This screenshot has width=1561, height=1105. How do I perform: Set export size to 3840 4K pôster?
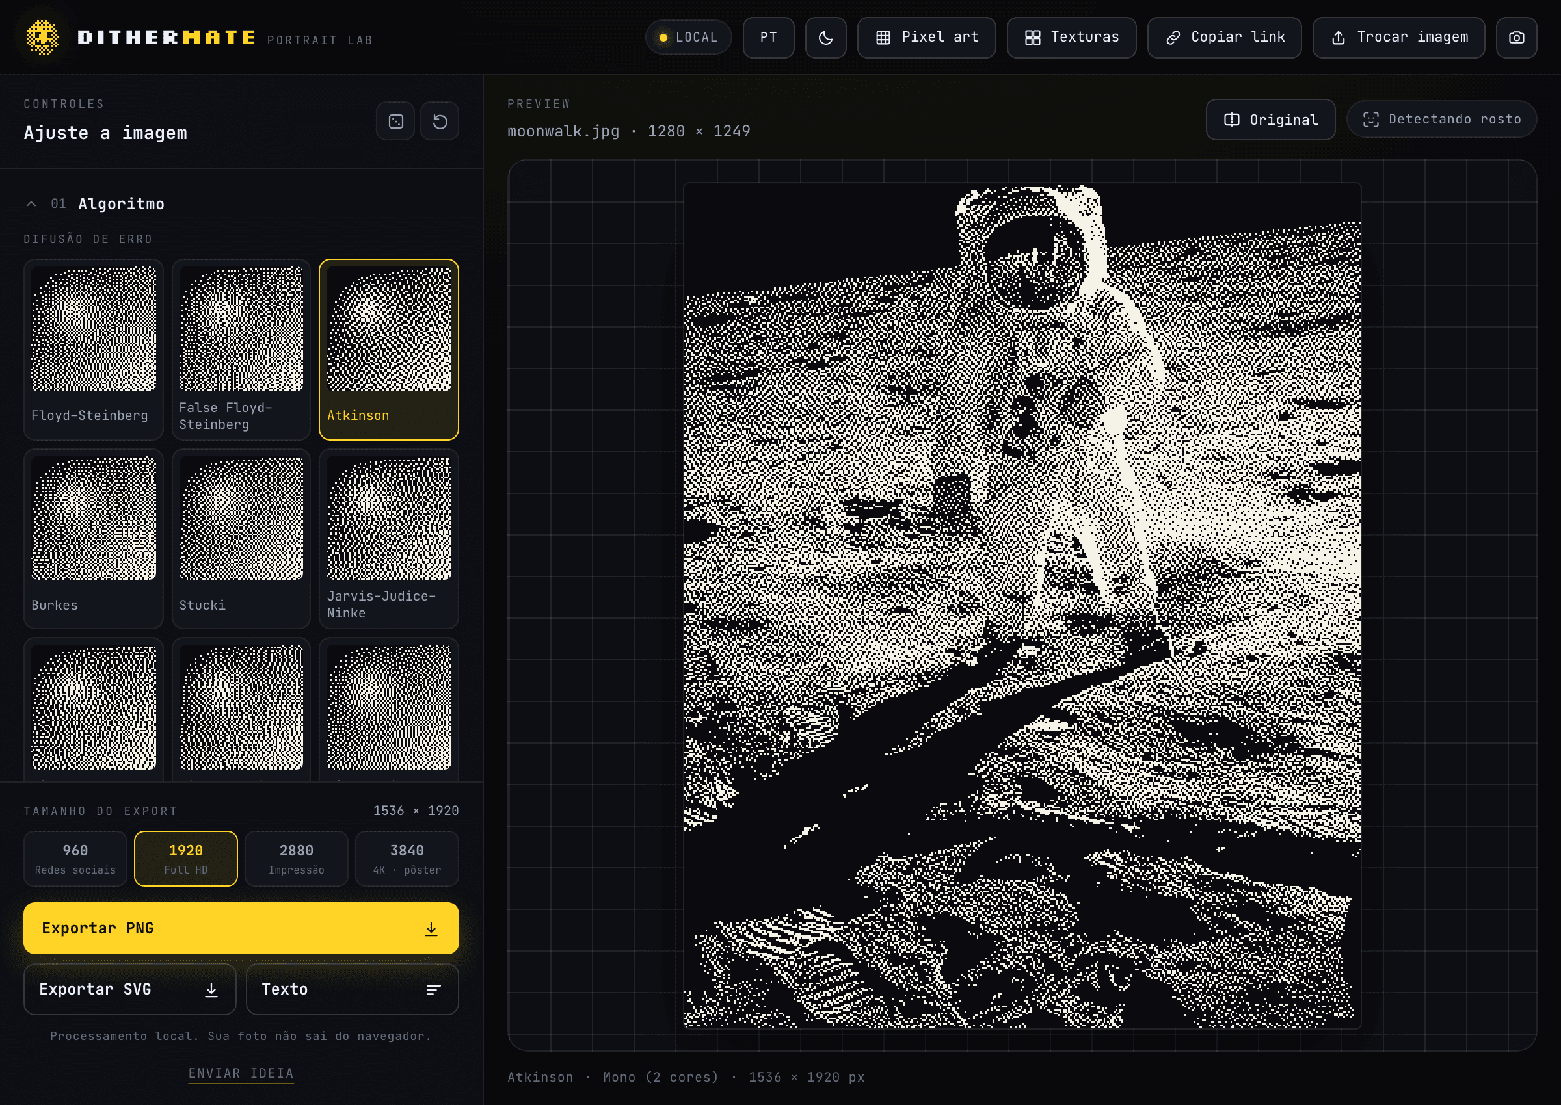coord(407,859)
